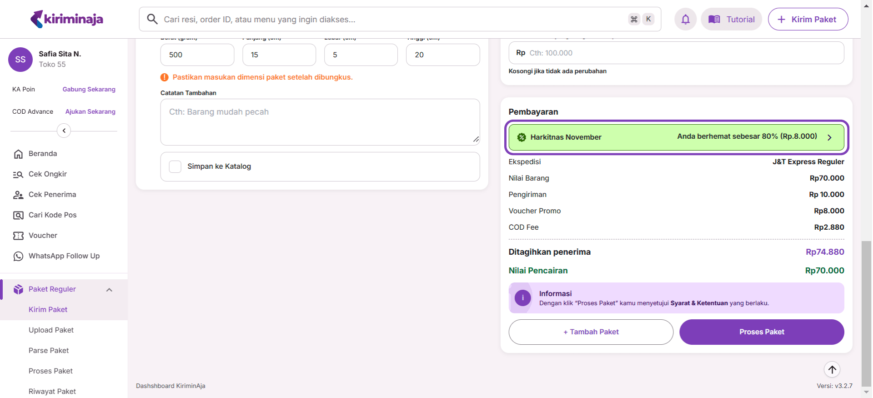The width and height of the screenshot is (873, 398).
Task: Expand the Harkitnas November promo banner
Action: tap(829, 137)
